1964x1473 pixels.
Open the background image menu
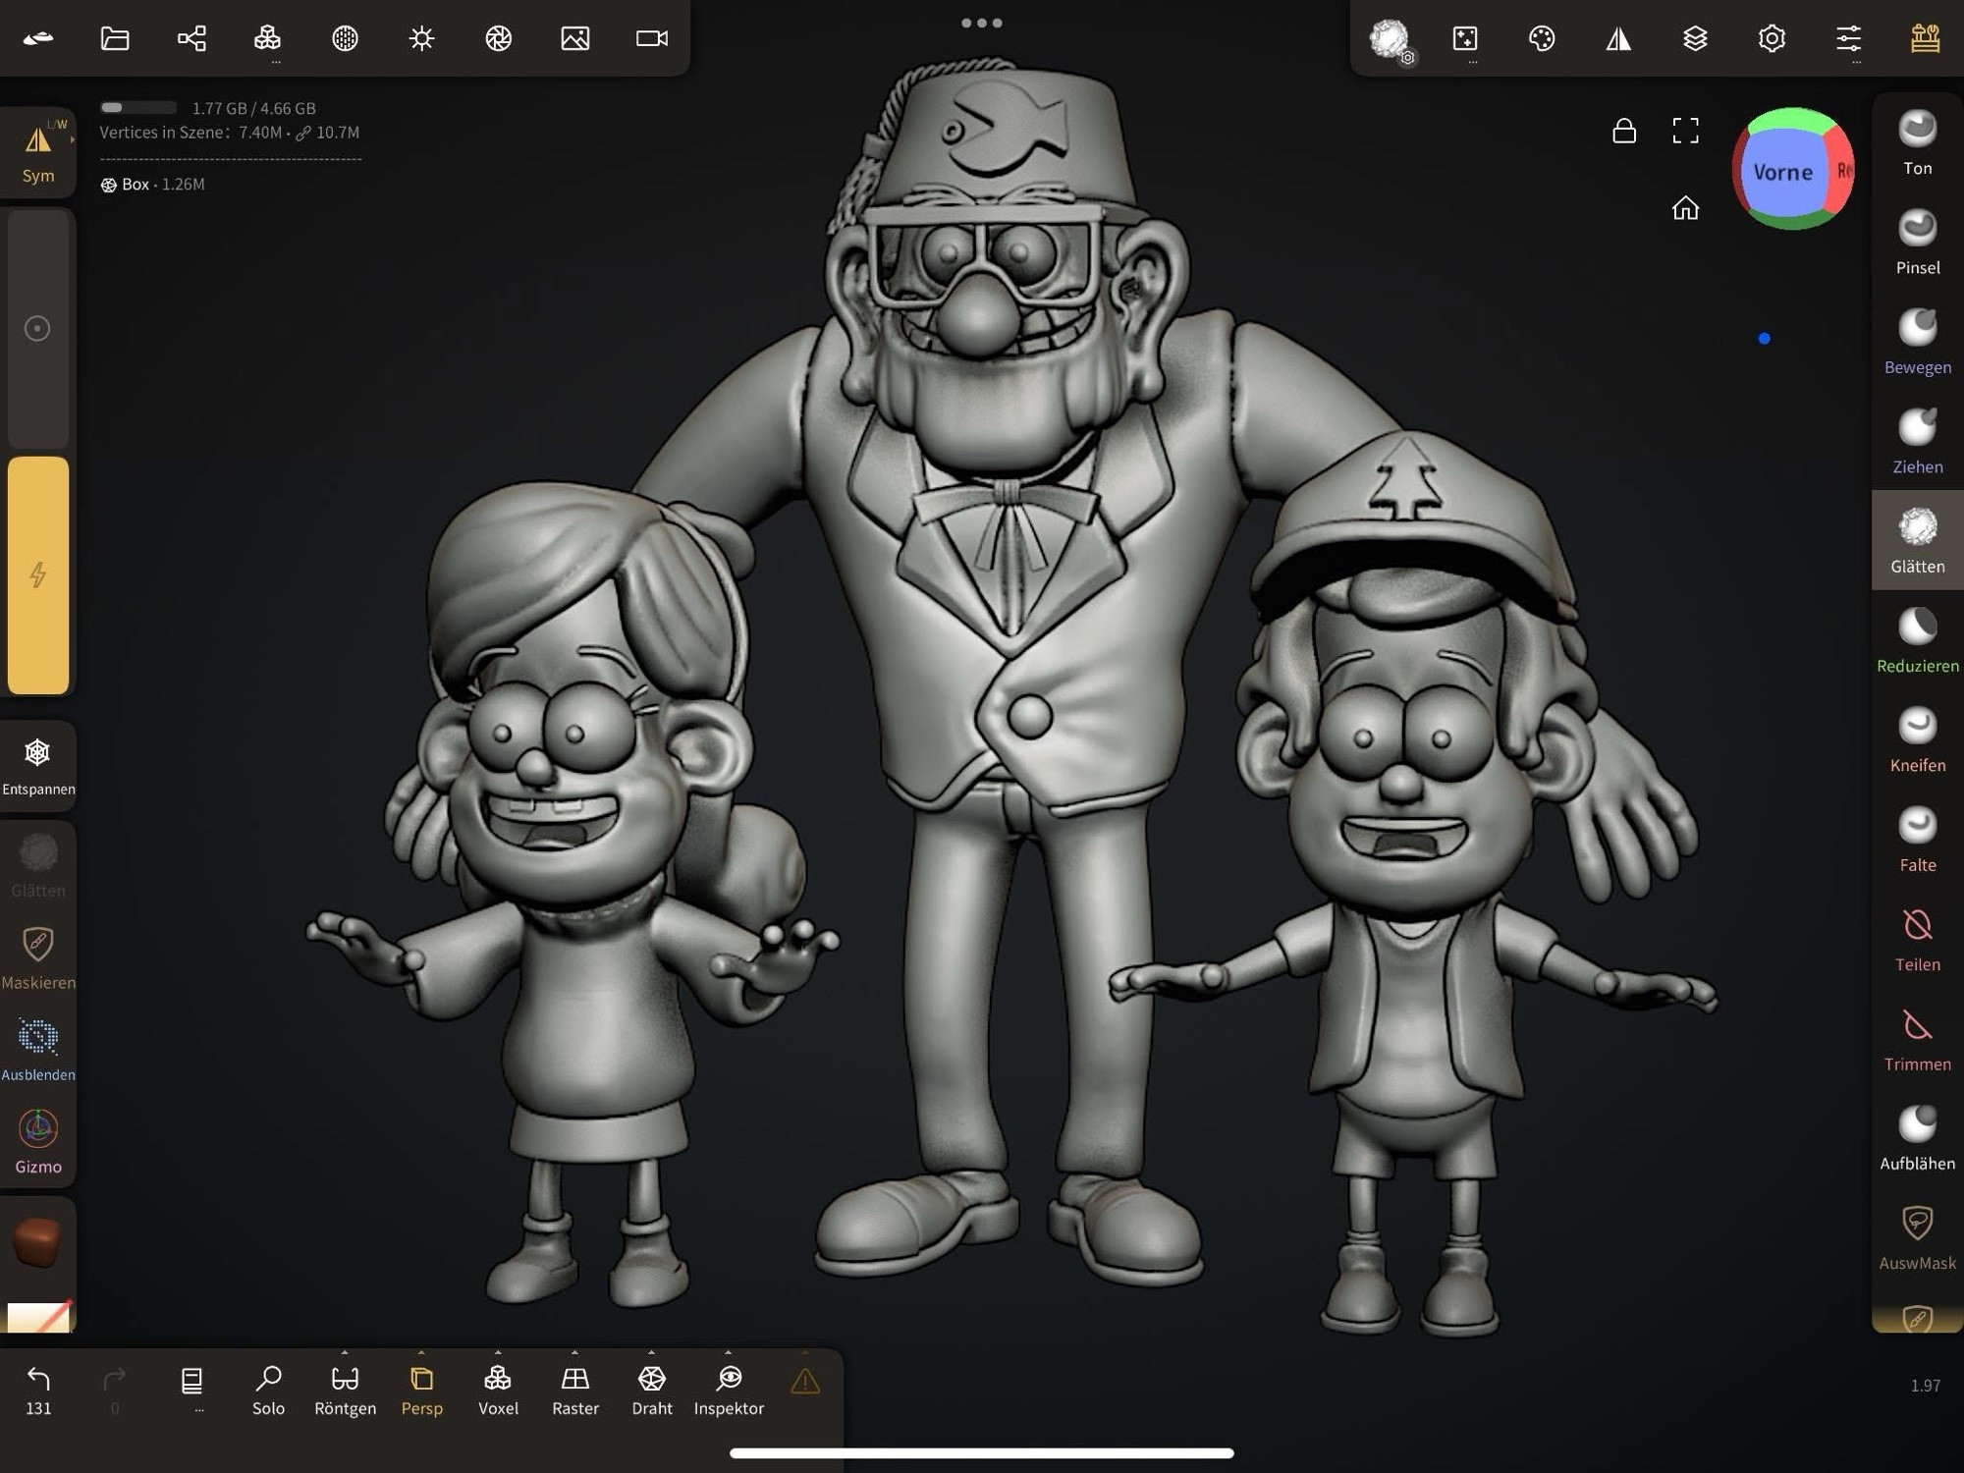point(575,38)
